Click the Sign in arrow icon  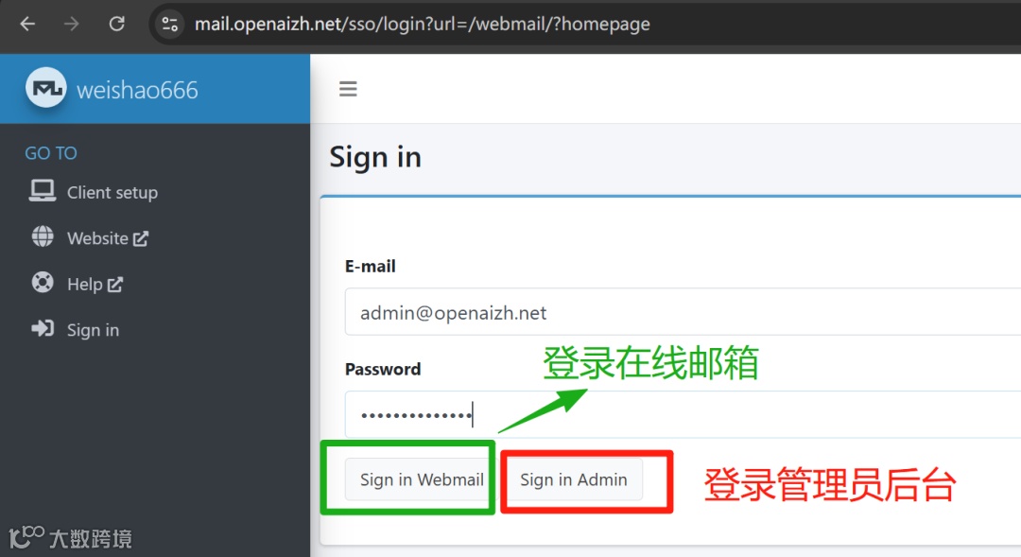(x=43, y=328)
